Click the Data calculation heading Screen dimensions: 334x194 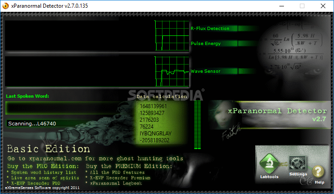click(162, 97)
